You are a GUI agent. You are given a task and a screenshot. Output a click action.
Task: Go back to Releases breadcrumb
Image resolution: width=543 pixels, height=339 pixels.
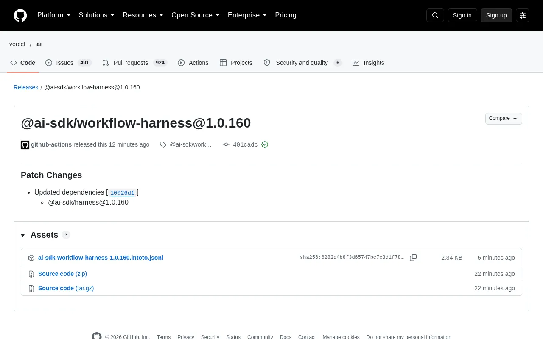[26, 87]
